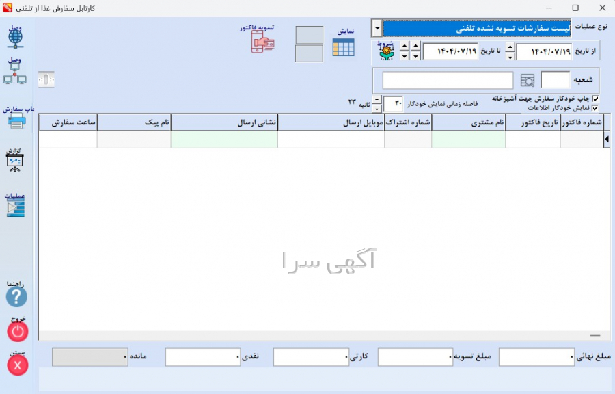Click the invoice settlement (تسویه فاکتور) icon
Image resolution: width=615 pixels, height=394 pixels.
(x=262, y=42)
